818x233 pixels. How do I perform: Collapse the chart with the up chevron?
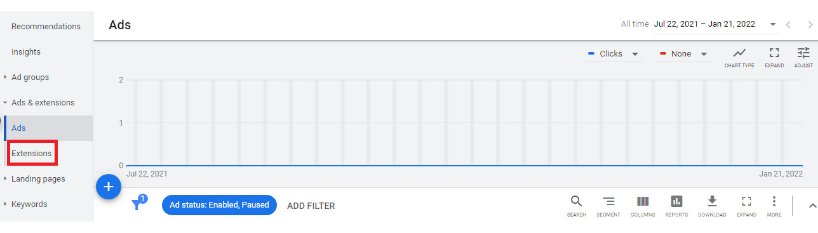812,205
